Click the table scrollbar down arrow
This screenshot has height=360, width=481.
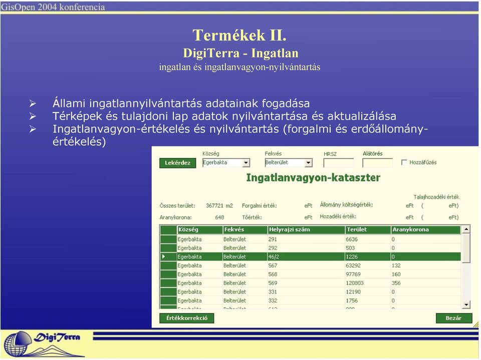click(466, 304)
